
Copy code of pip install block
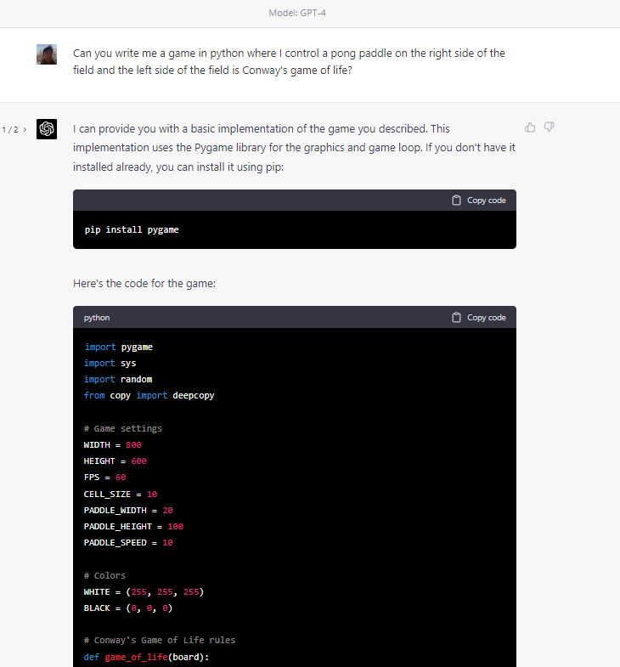[479, 201]
